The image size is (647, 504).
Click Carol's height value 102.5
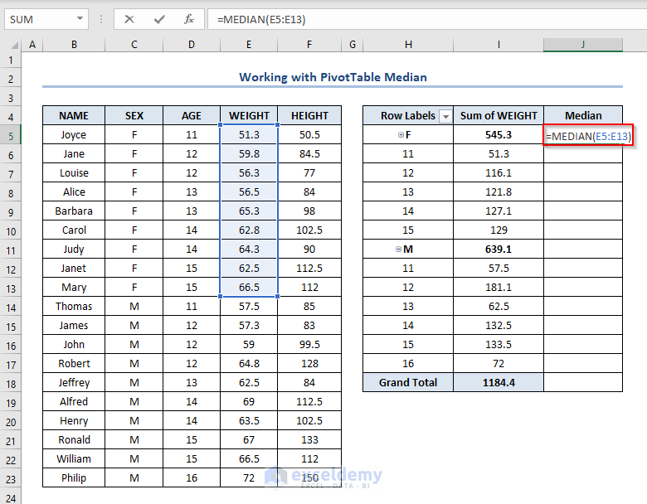click(x=309, y=230)
